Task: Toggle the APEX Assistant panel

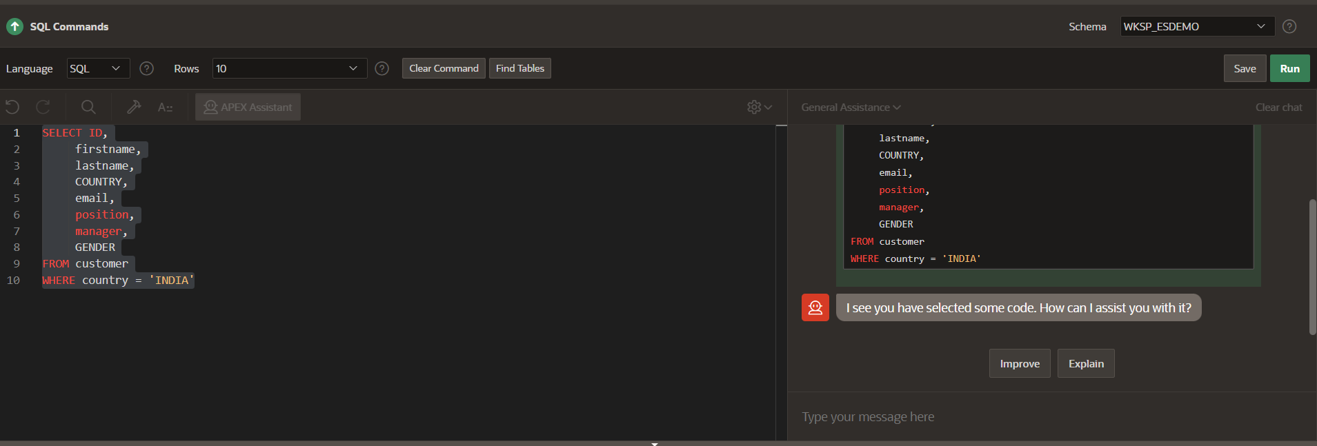Action: (248, 107)
